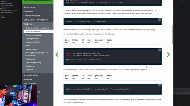Select Ruby tab in the first code example
Screen dimensions: 190x106
pyautogui.click(x=89, y=40)
